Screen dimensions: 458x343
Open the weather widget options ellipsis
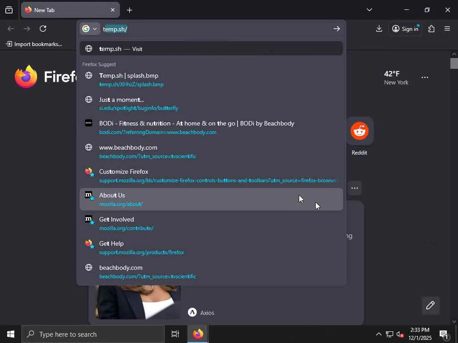point(425,77)
